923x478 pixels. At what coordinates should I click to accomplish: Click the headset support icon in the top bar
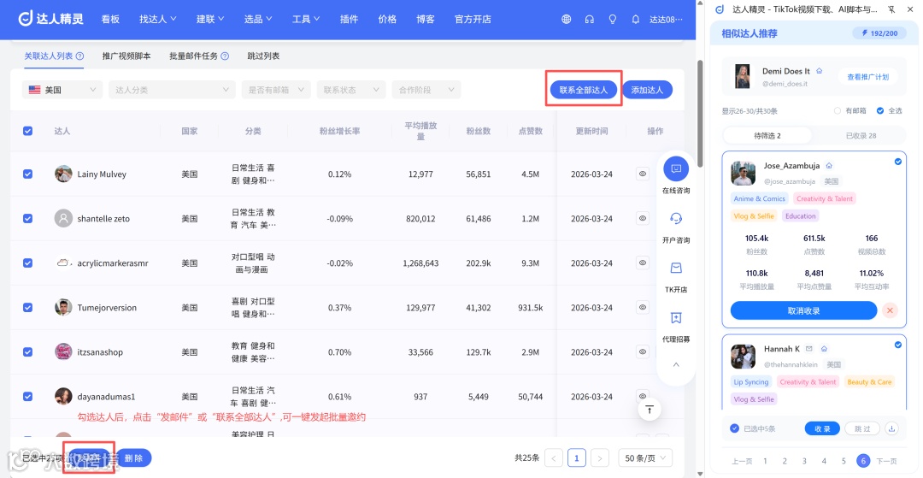coord(589,19)
